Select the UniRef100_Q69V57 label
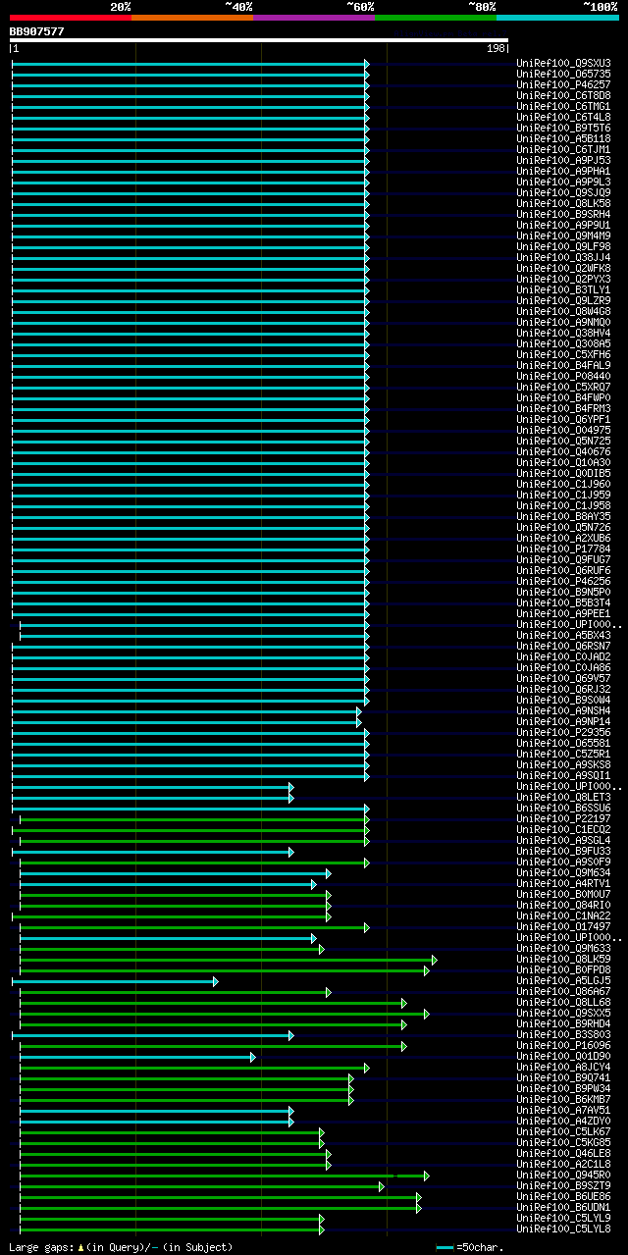This screenshot has width=628, height=1255. 563,678
